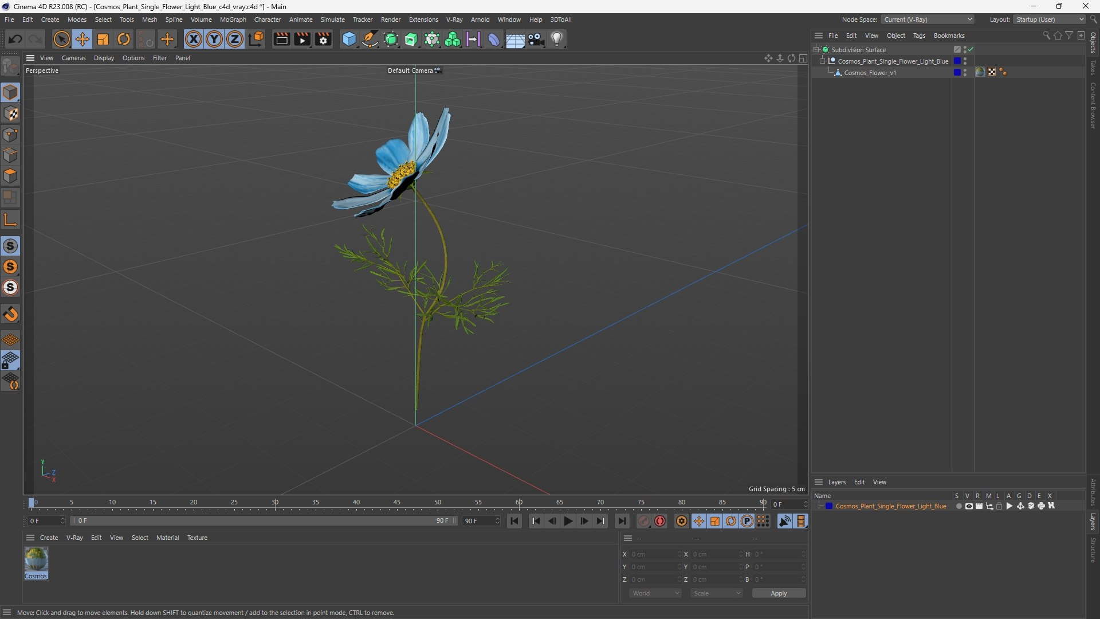Select the Rotate tool

(124, 39)
